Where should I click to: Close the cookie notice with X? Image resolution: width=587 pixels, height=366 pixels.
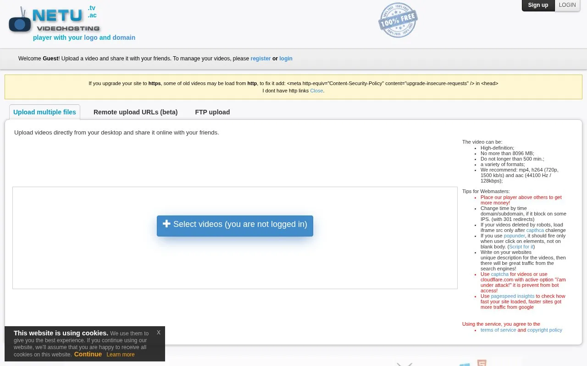click(x=159, y=332)
